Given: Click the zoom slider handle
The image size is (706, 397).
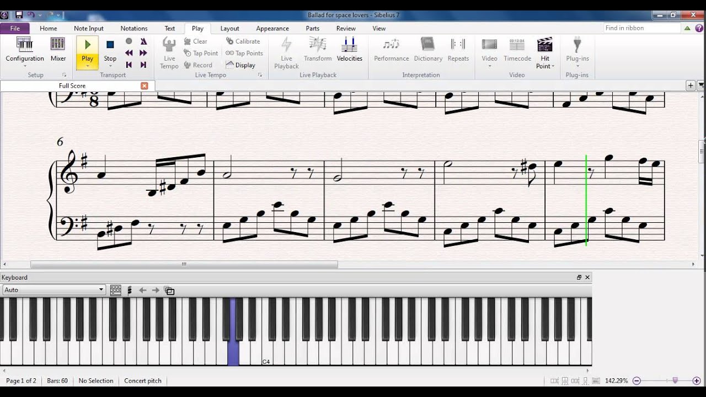Looking at the screenshot, I should click(675, 380).
